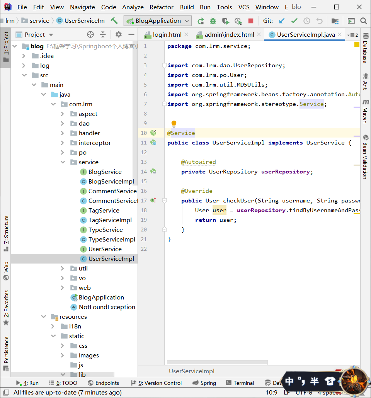Toggle the 7: Structure tool window
Image resolution: width=371 pixels, height=398 pixels.
[6, 233]
